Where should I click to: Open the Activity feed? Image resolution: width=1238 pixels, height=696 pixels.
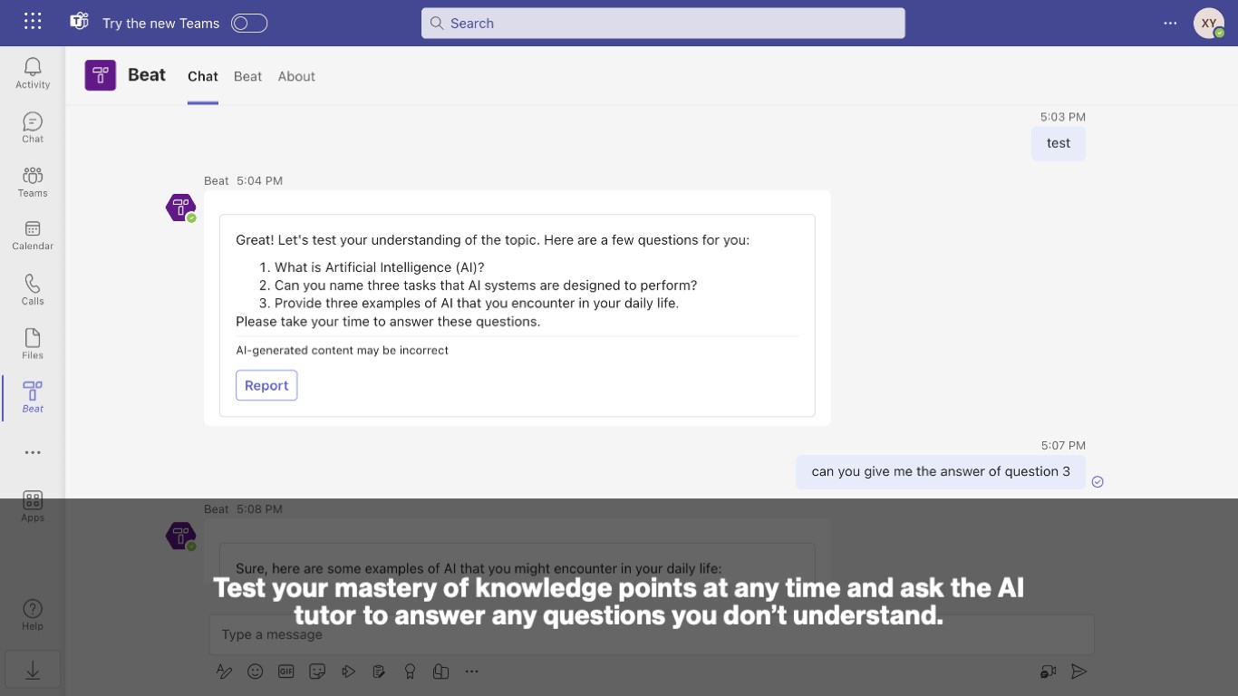[33, 72]
